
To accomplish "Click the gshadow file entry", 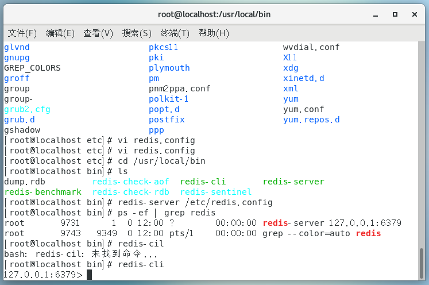I will pyautogui.click(x=22, y=130).
